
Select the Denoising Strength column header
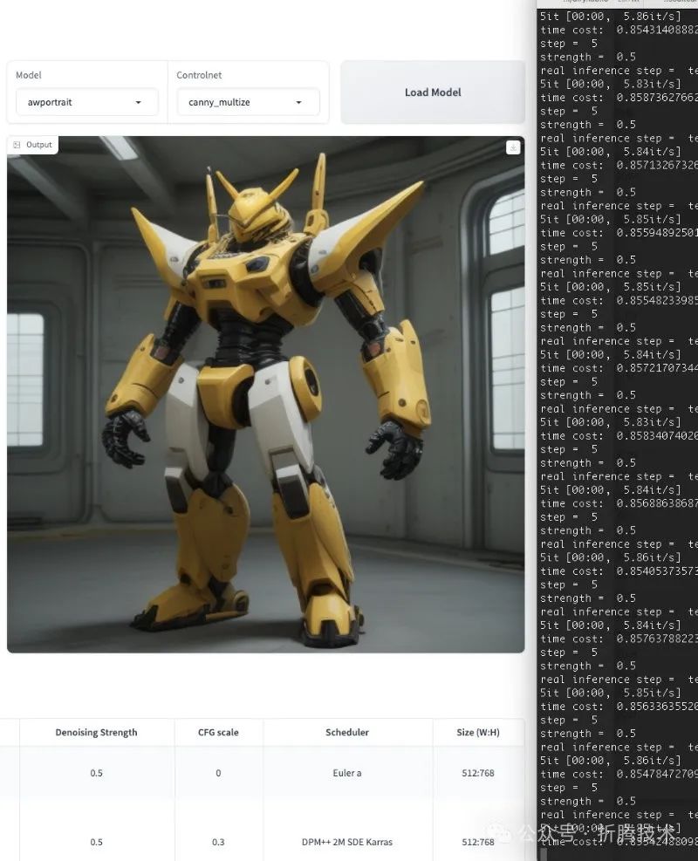(x=96, y=733)
